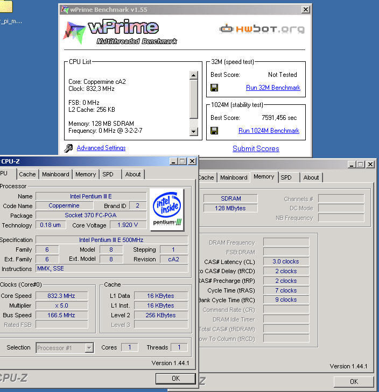Screen dimensions: 379x392
Task: Open About tab in front CPU-Z
Action: pyautogui.click(x=133, y=174)
